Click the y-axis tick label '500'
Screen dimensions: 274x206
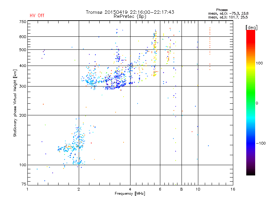[23, 50]
